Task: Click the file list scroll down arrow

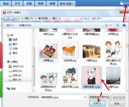Action: coord(127,91)
